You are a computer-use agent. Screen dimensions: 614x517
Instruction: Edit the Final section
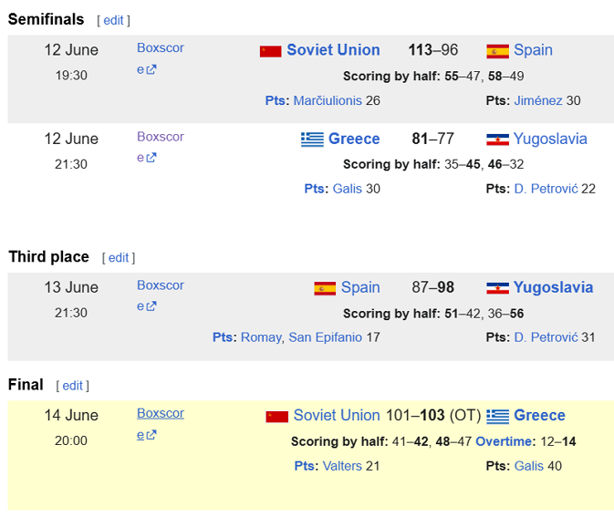[x=72, y=386]
